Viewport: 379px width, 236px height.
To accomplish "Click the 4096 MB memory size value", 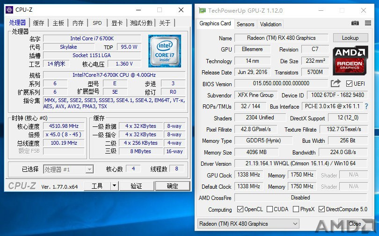I will 256,152.
